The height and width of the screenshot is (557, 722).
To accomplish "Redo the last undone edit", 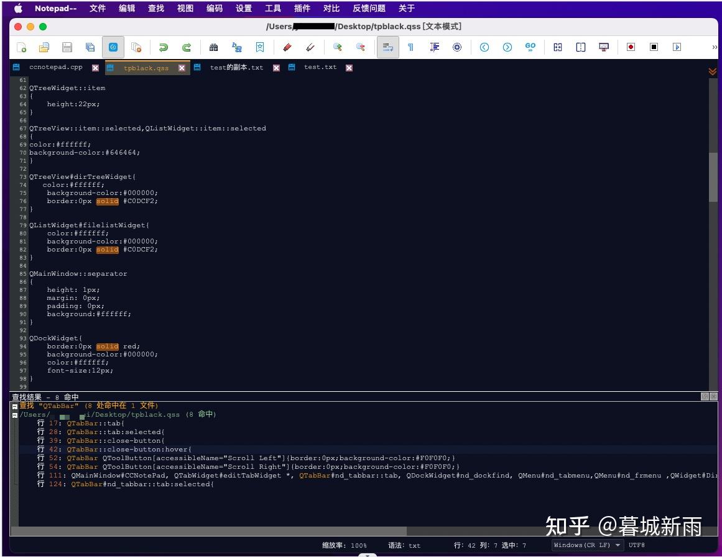I will (x=186, y=47).
